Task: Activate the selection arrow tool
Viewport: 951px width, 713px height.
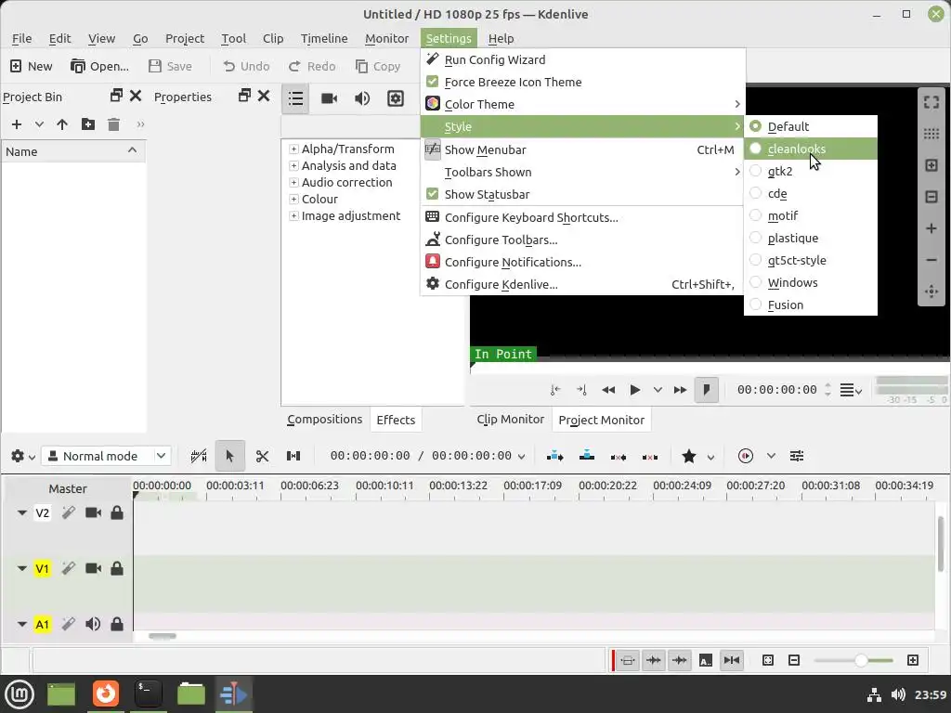Action: click(x=230, y=456)
